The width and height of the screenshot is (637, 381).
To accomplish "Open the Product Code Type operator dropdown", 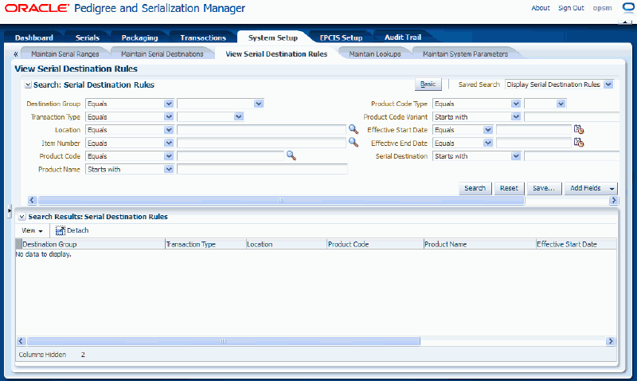I will click(516, 104).
